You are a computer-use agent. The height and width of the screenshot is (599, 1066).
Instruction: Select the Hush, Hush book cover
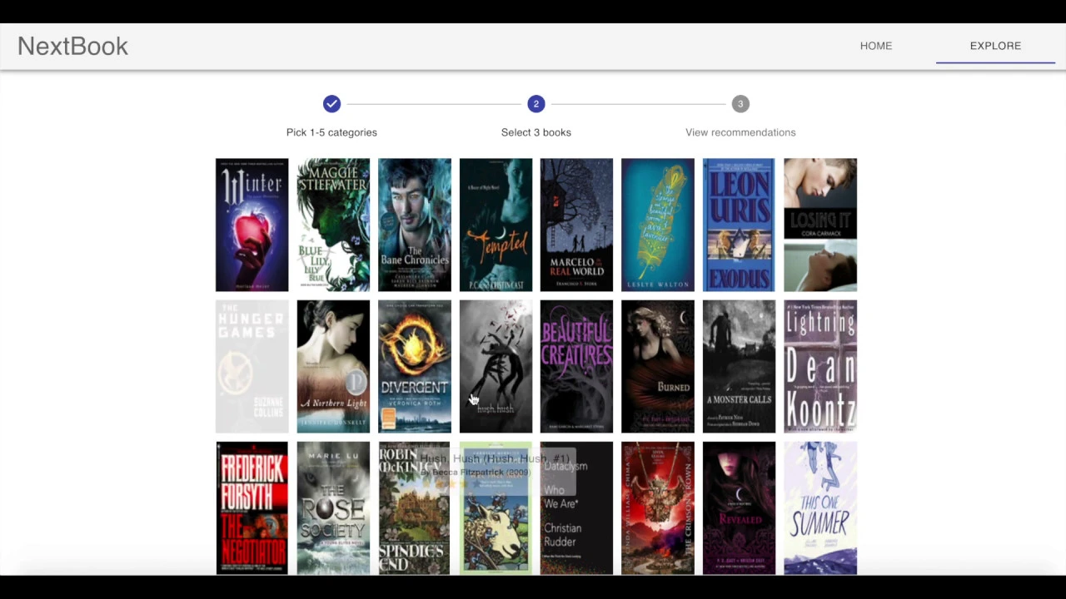pyautogui.click(x=496, y=366)
